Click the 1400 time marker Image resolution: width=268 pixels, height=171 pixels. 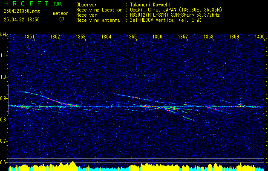(260, 36)
